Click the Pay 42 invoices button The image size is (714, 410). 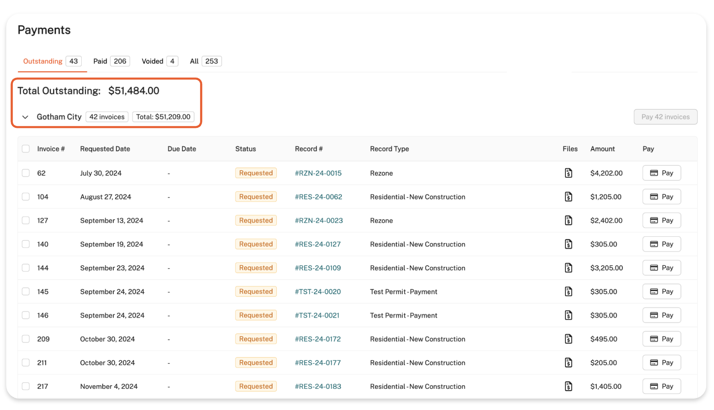[665, 117]
